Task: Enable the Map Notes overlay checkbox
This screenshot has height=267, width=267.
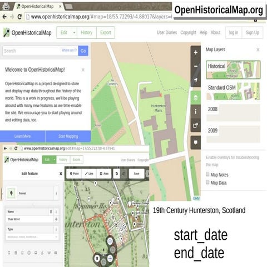Action: pyautogui.click(x=207, y=174)
